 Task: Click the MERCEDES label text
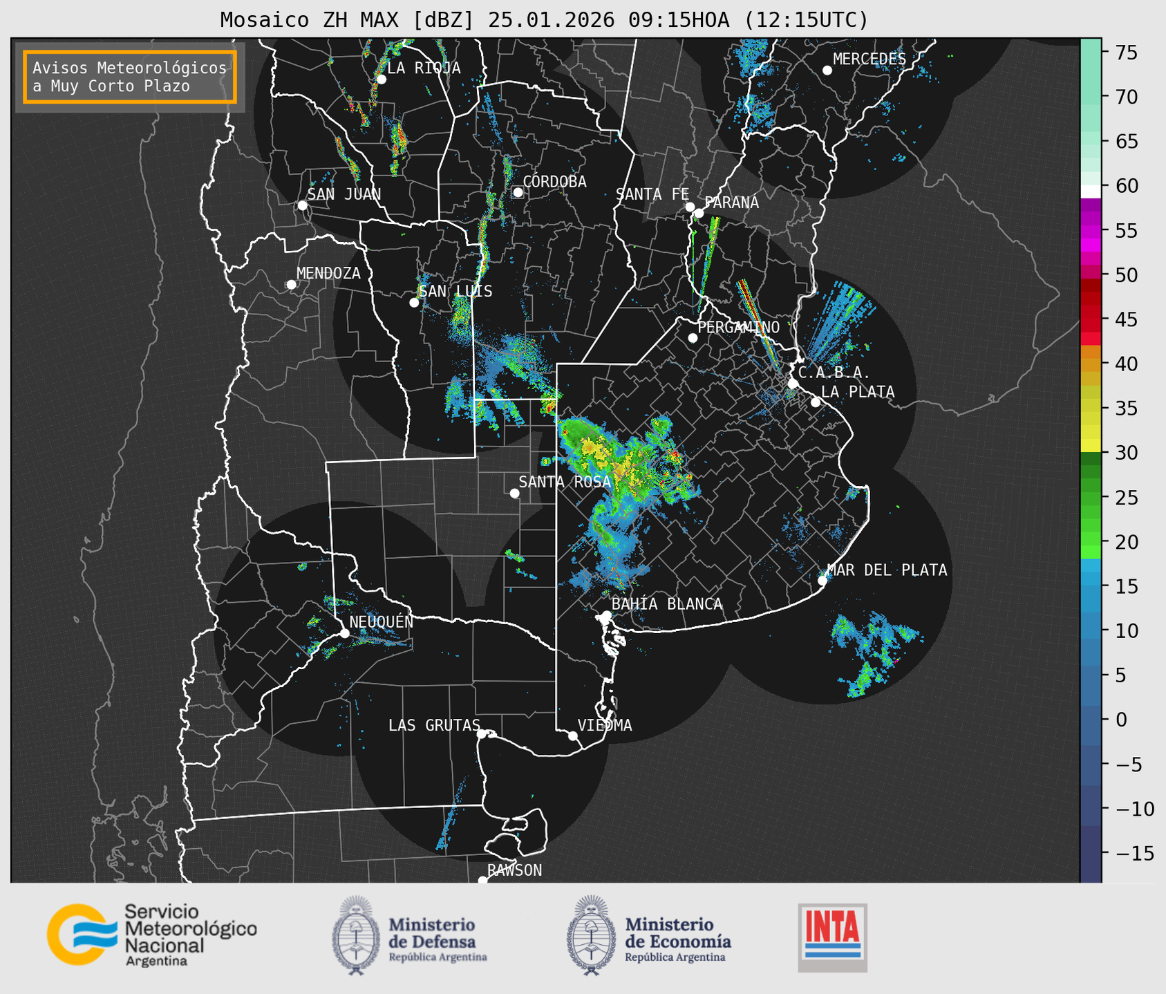click(869, 59)
